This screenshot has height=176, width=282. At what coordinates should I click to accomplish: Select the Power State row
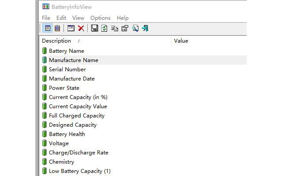tap(143, 88)
